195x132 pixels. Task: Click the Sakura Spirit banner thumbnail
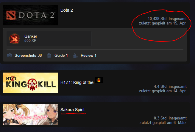point(31,115)
